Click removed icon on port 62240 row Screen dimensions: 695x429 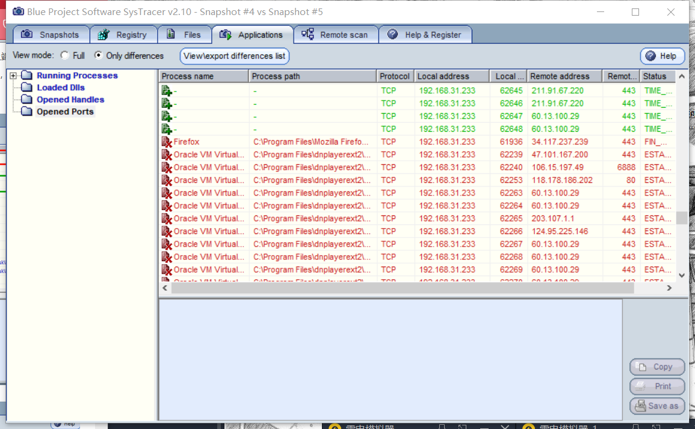(167, 167)
